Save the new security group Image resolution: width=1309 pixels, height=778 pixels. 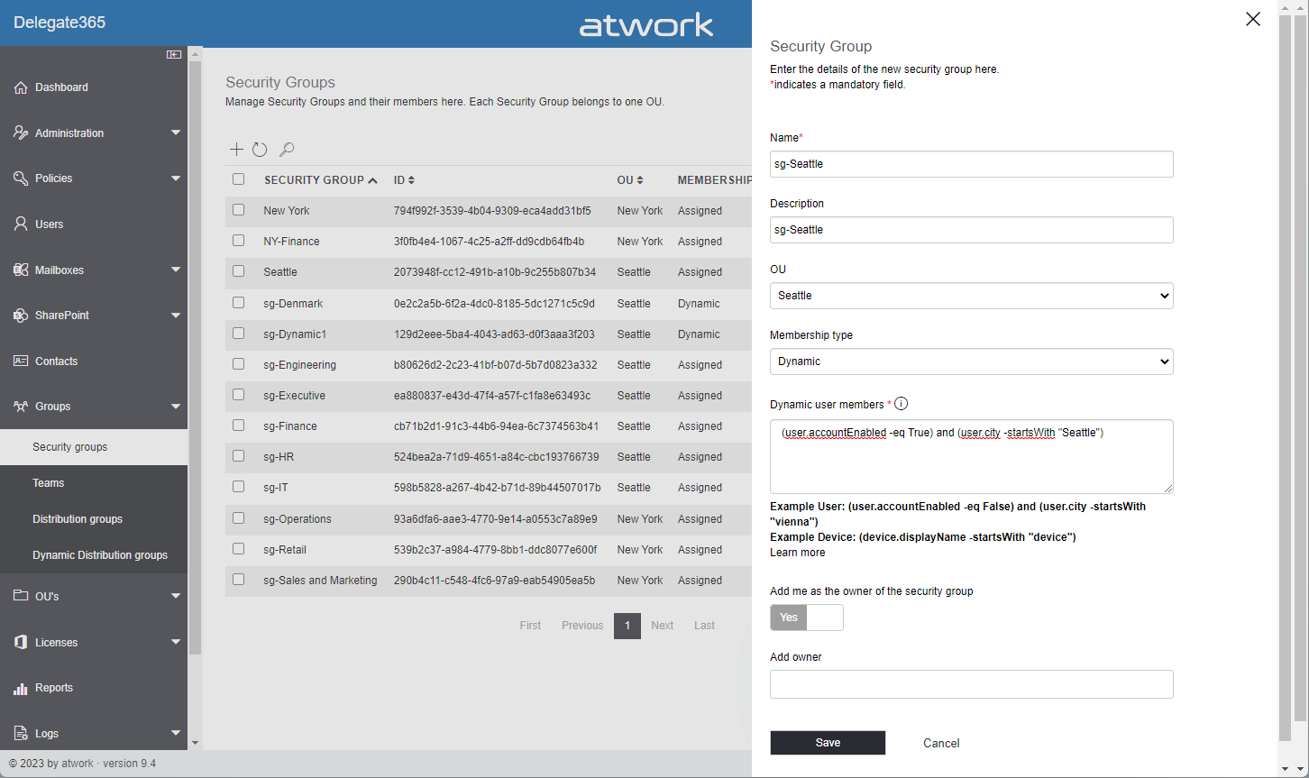(828, 743)
